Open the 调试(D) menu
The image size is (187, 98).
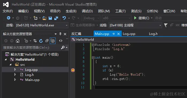(x=87, y=11)
